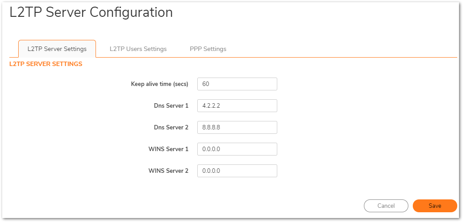
Task: Save the L2TP server configuration
Action: (x=435, y=206)
